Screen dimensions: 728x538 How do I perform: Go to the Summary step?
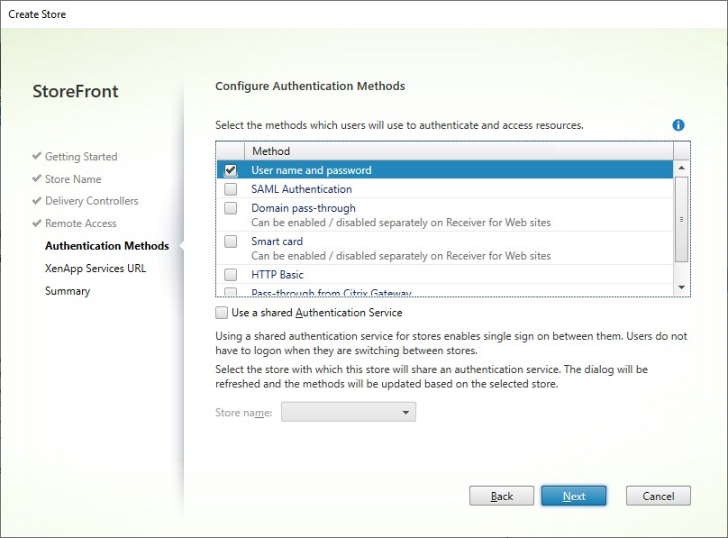tap(68, 291)
